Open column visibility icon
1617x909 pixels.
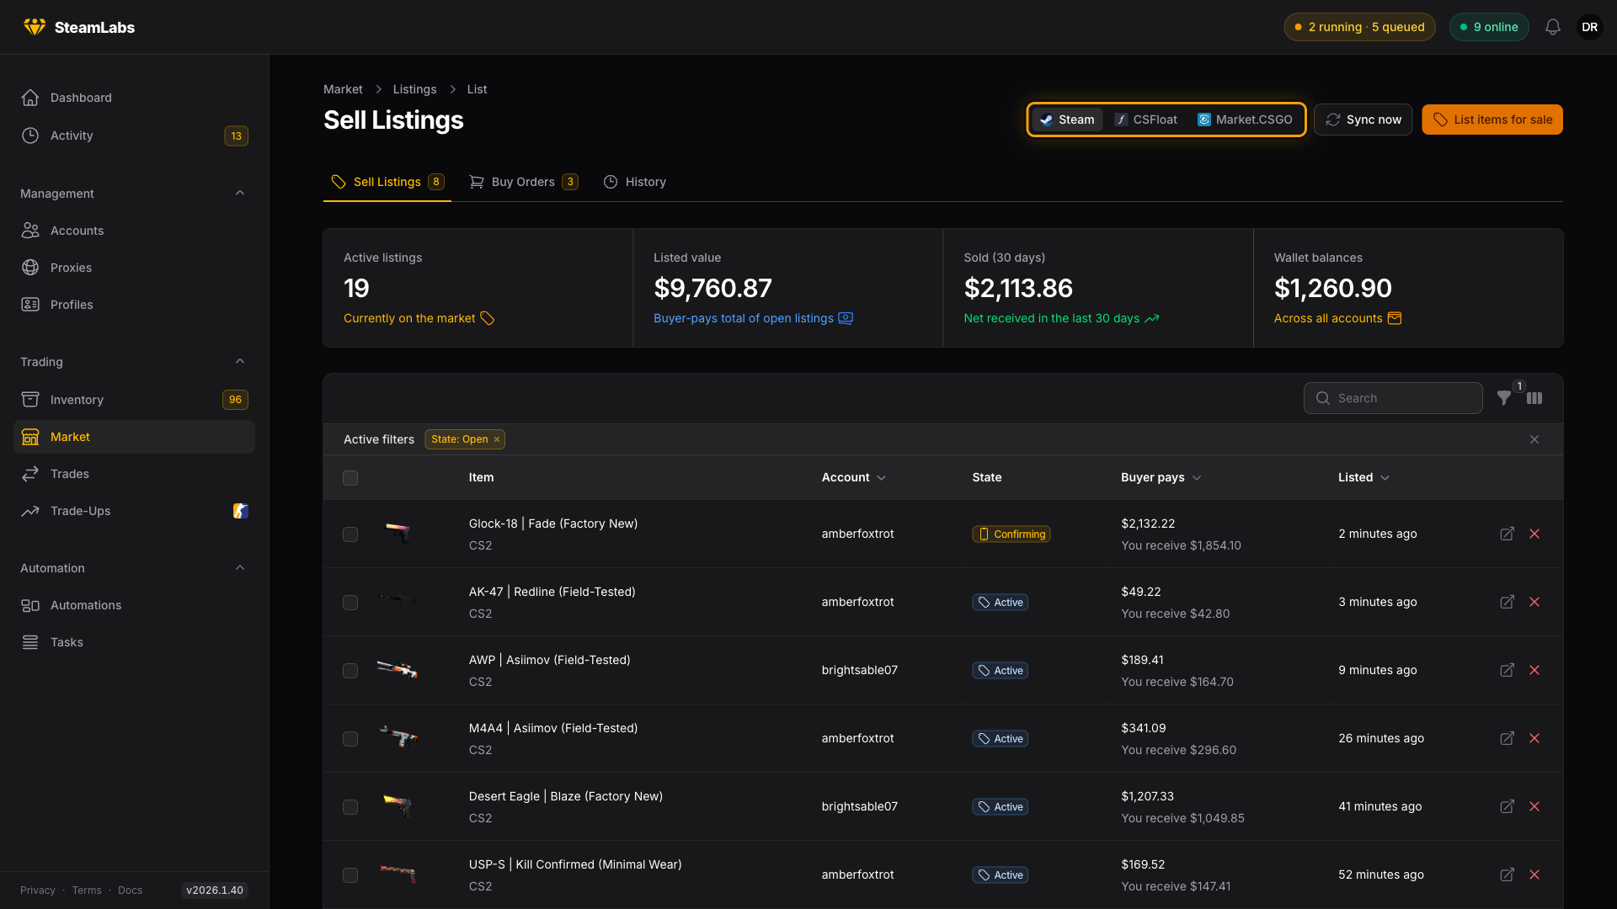click(1534, 398)
